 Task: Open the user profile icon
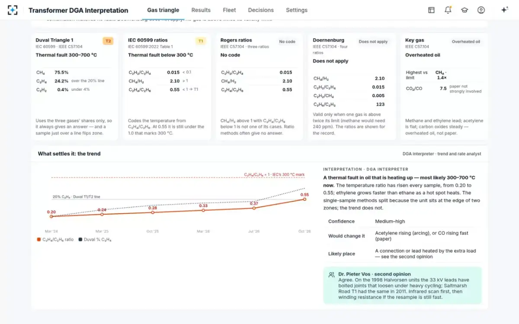point(481,10)
